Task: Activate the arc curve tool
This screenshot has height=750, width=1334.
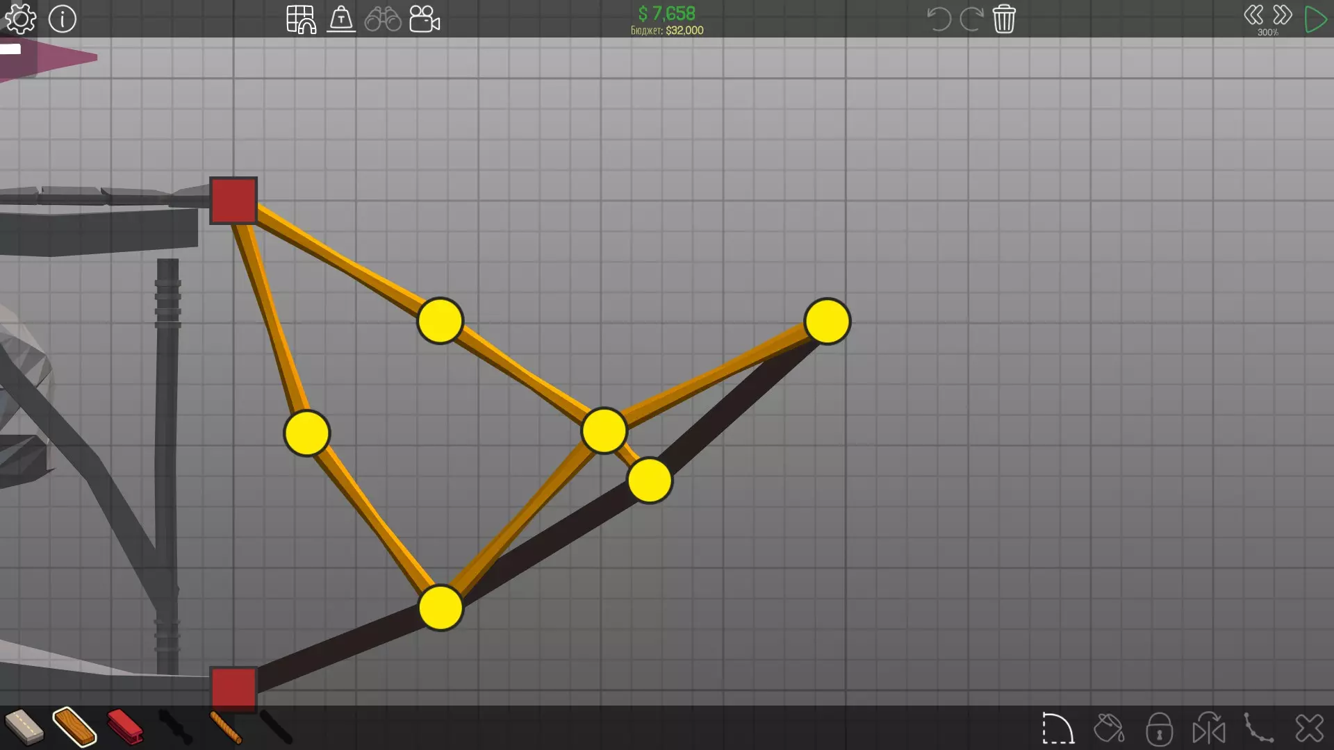Action: coord(1057,728)
